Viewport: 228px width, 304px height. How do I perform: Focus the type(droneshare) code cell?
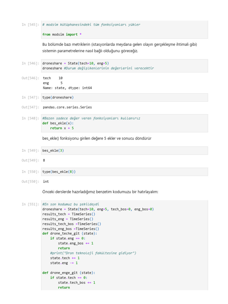[125, 97]
